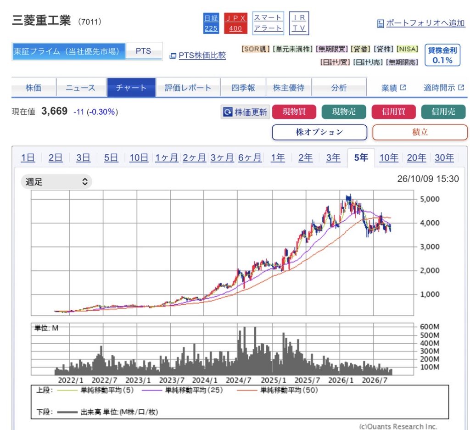Open the ニュース tab
The height and width of the screenshot is (430, 470).
(x=81, y=88)
